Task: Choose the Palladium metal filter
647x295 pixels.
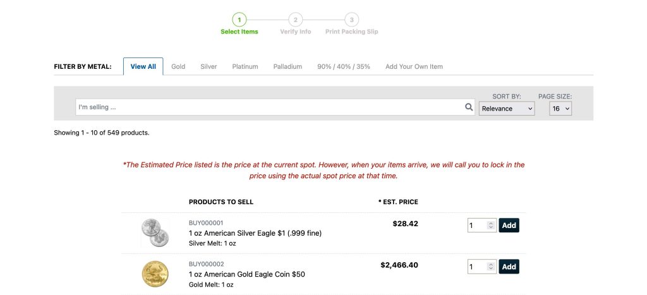Action: 287,66
